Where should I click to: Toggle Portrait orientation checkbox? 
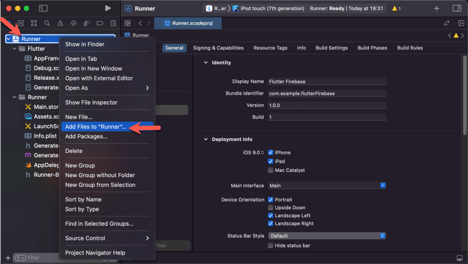click(x=270, y=200)
